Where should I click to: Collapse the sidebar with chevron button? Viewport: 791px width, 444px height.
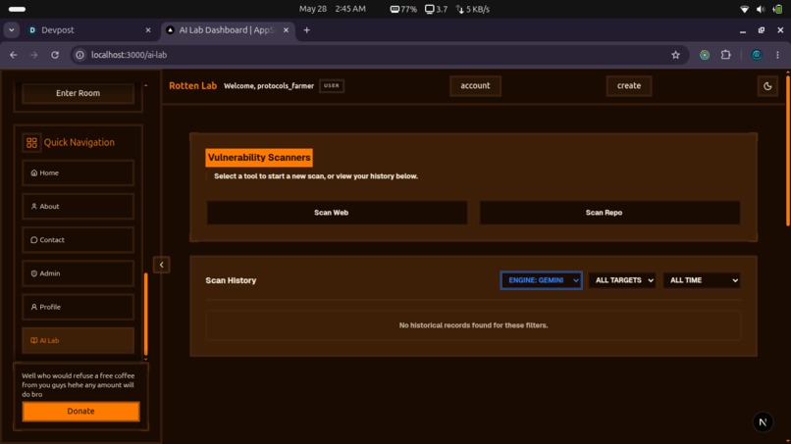161,265
